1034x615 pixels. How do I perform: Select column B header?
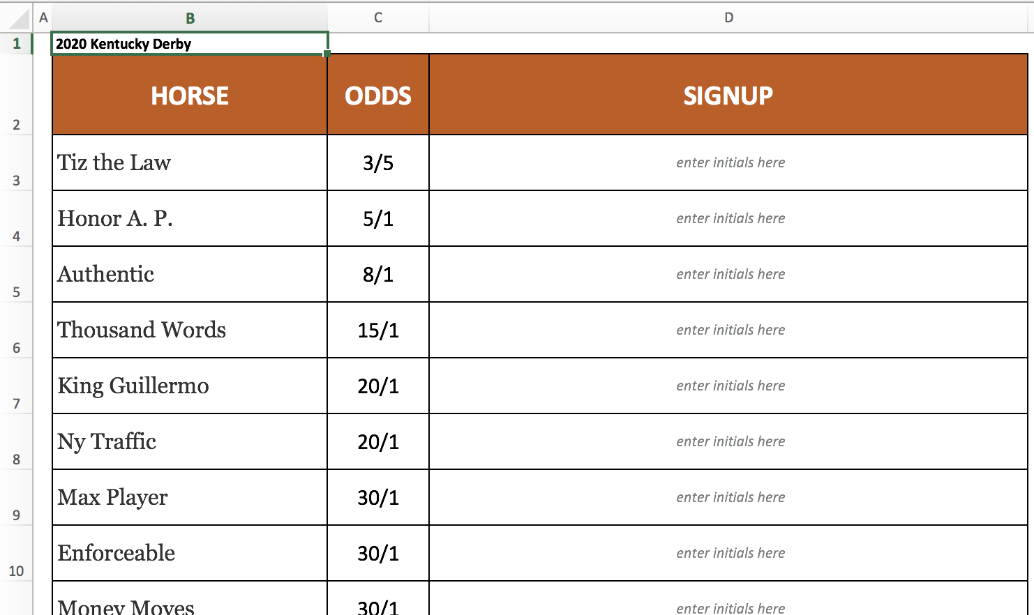point(190,18)
